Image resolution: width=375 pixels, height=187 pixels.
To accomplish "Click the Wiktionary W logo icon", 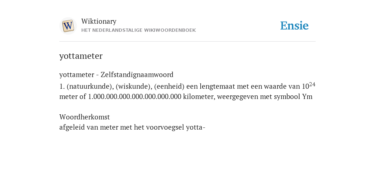I will (x=68, y=26).
